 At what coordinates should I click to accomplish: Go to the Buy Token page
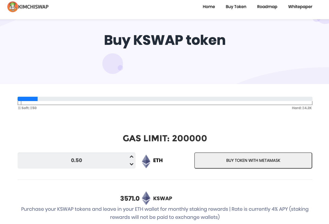(236, 7)
